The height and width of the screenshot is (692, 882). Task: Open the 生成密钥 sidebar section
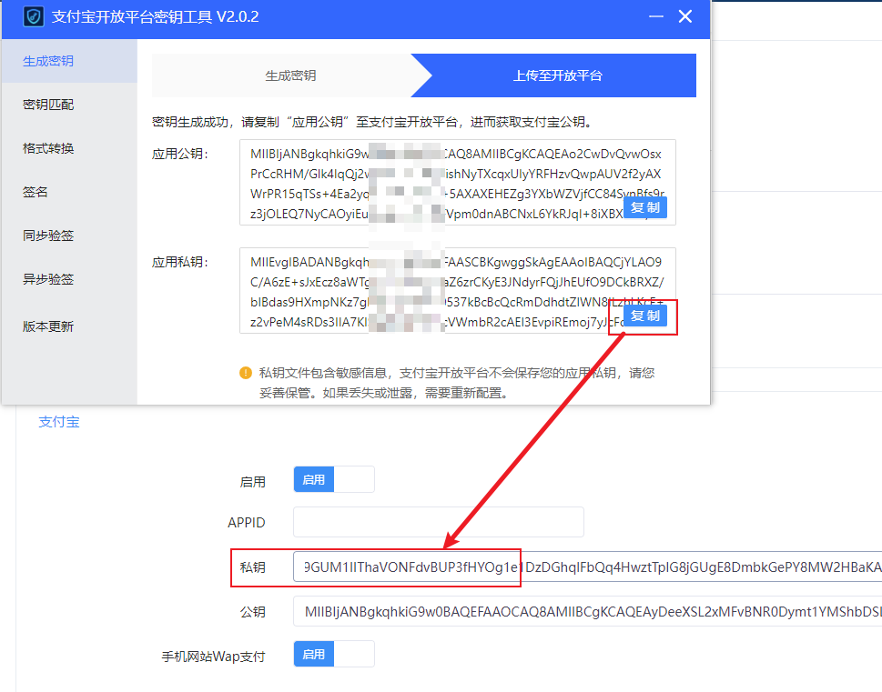click(x=70, y=61)
